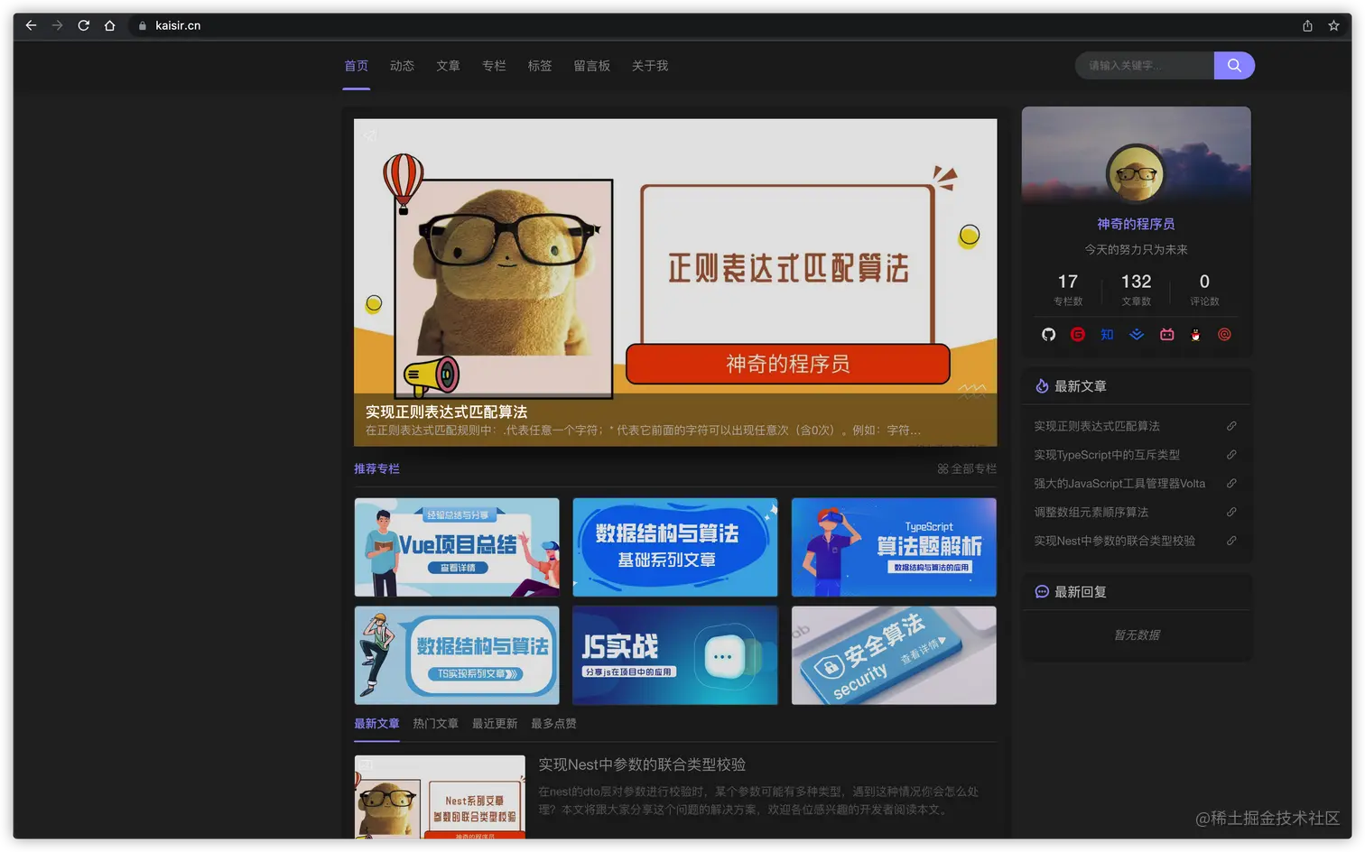Click link icon beside 实现正则表达式匹配算法
The width and height of the screenshot is (1365, 852).
pyautogui.click(x=1231, y=426)
